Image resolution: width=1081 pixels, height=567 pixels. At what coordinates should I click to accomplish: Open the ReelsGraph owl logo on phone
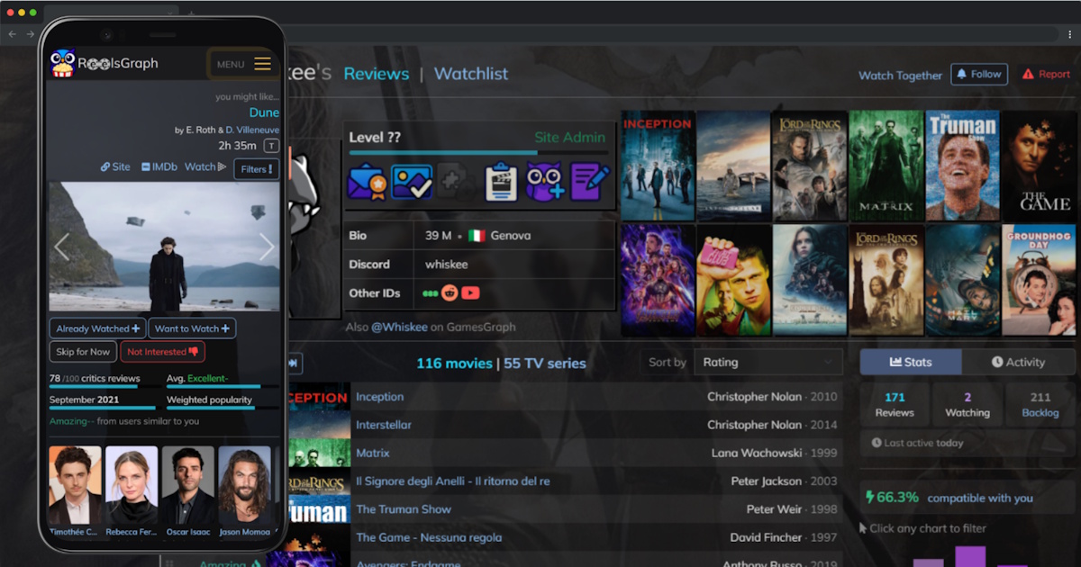(x=63, y=64)
